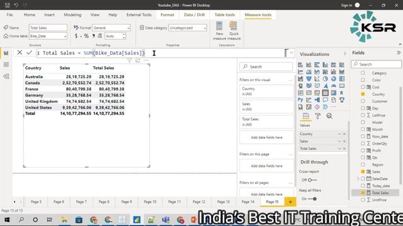Screen dimensions: 403x226
Task: Apply percentage format to the measure
Action: [x=86, y=36]
